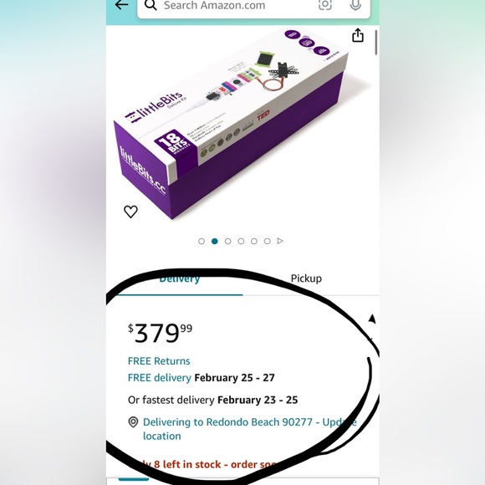Image resolution: width=485 pixels, height=485 pixels.
Task: Tap the location pin icon
Action: tap(133, 422)
